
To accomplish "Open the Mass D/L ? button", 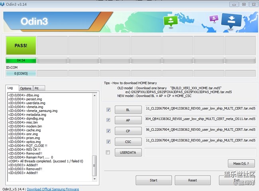I will point(241,163).
